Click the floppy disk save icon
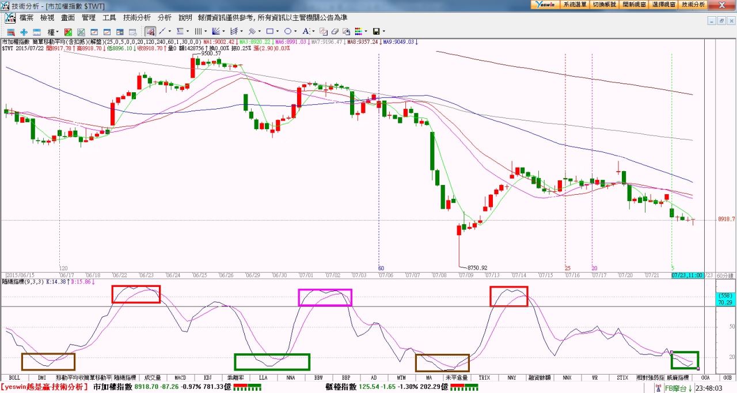Viewport: 737px width, 393px height. coord(376,31)
